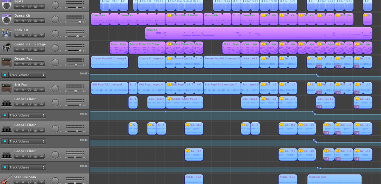Lock the Grand Piano track

pos(34,50)
